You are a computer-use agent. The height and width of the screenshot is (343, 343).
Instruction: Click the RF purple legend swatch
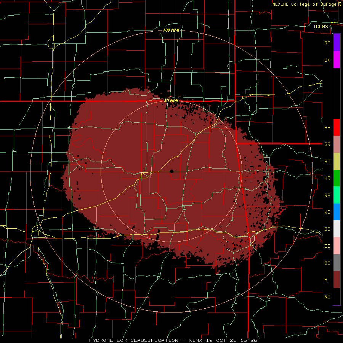click(337, 43)
